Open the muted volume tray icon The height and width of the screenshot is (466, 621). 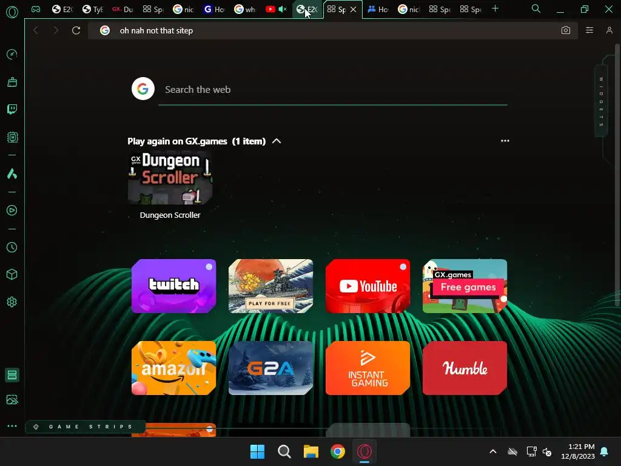click(x=547, y=451)
